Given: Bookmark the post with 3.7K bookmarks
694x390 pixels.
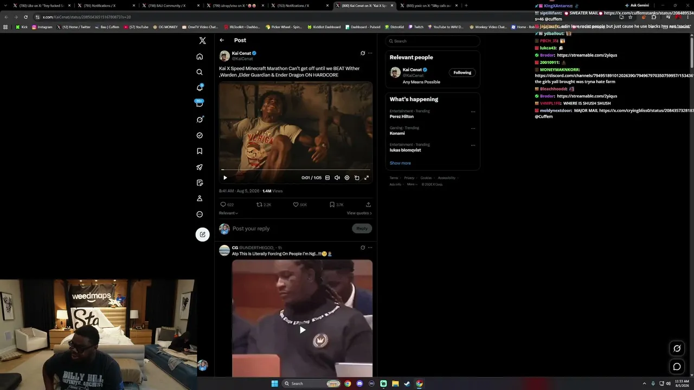Looking at the screenshot, I should point(337,205).
